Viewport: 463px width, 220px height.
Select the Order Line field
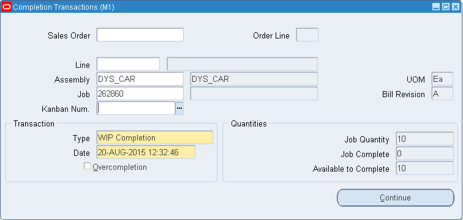pyautogui.click(x=307, y=35)
